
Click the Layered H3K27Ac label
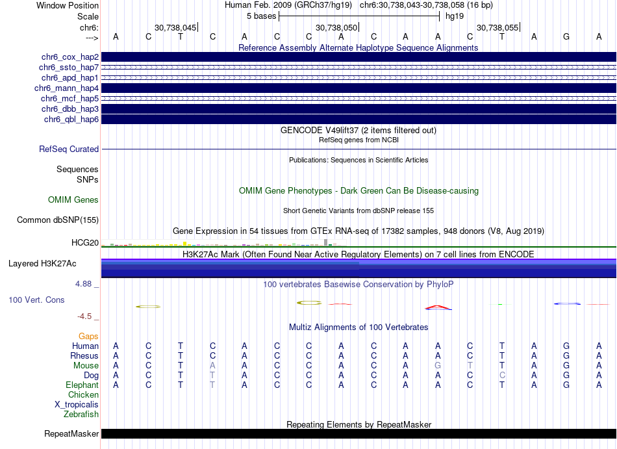click(42, 264)
